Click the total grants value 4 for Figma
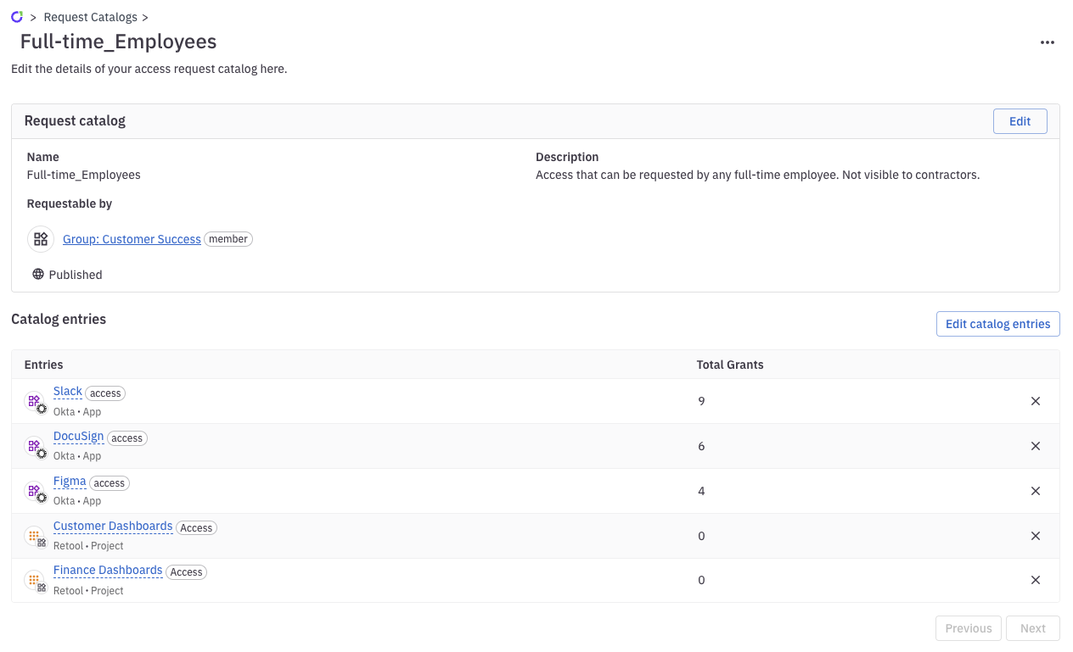1073x652 pixels. [x=701, y=491]
